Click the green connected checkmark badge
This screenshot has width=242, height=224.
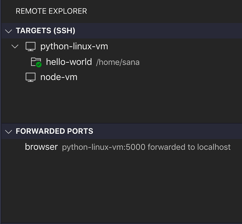pos(39,64)
